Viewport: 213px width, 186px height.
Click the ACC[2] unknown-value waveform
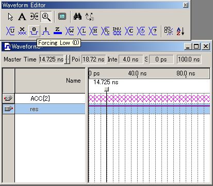click(x=149, y=99)
